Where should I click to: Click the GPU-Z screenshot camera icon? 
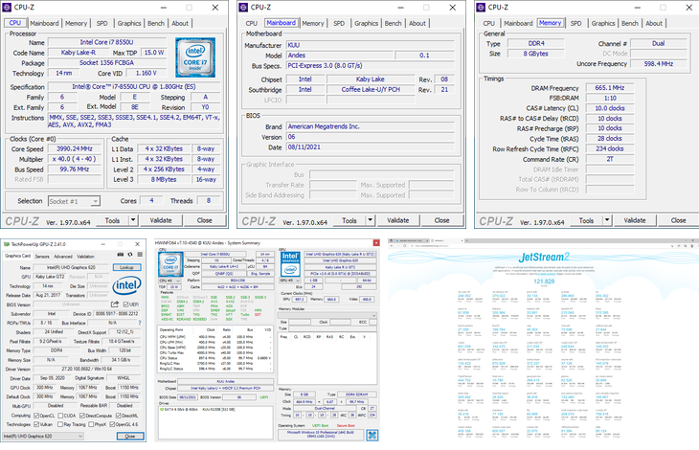[x=120, y=255]
